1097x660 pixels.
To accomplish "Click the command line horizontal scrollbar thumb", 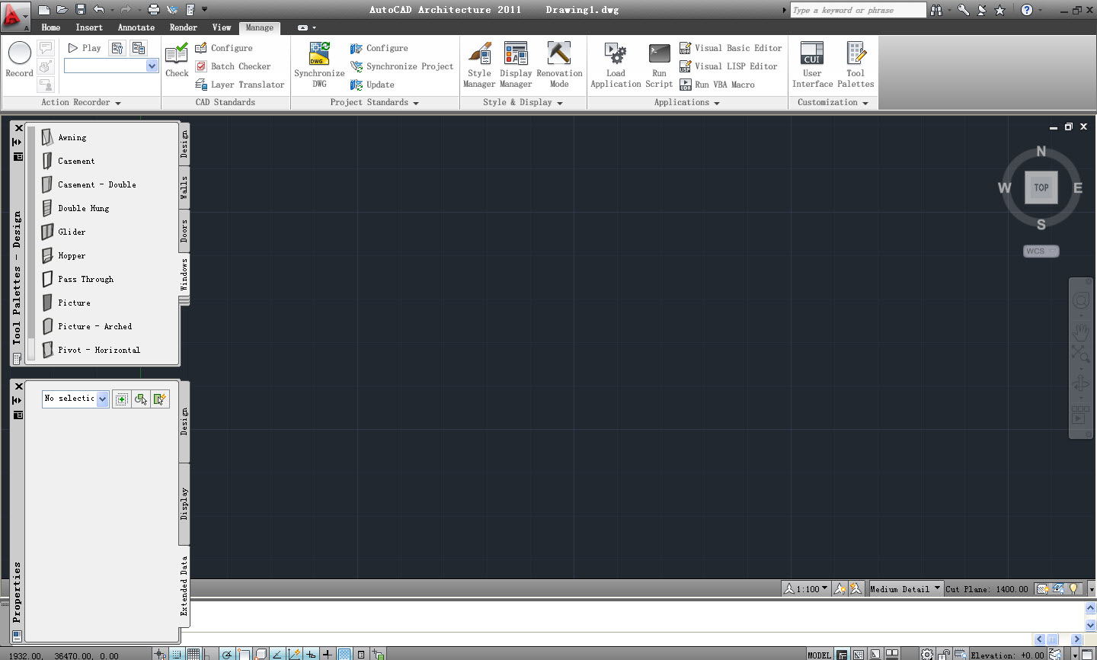I will click(1053, 639).
